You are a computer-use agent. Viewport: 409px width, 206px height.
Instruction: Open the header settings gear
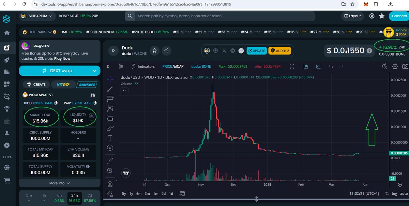point(372,16)
